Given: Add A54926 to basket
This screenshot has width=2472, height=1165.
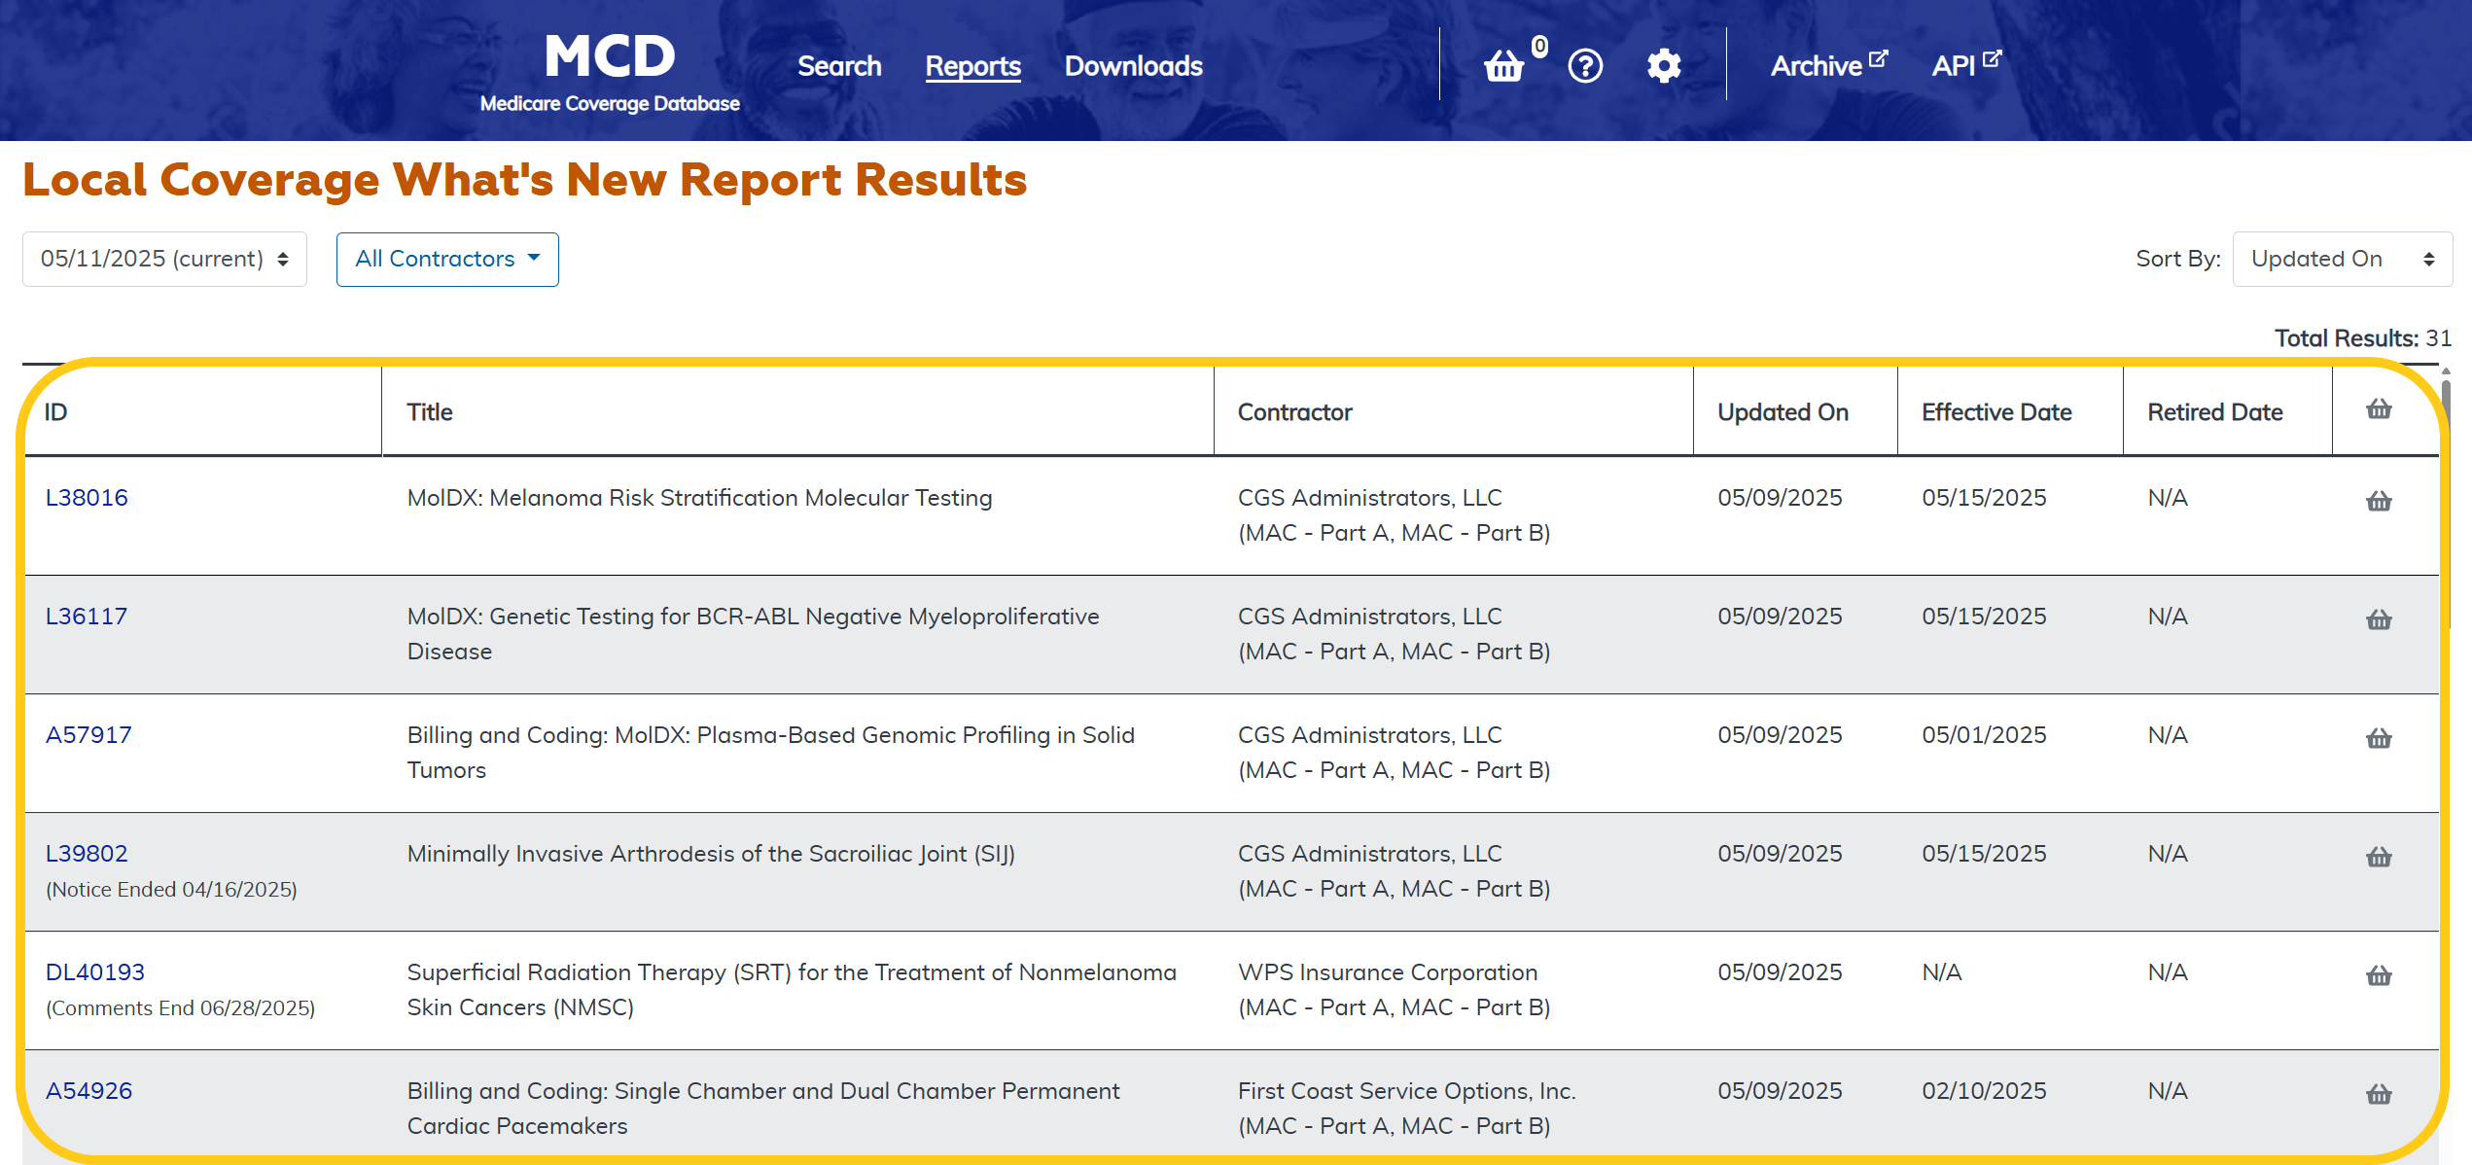Looking at the screenshot, I should point(2379,1094).
